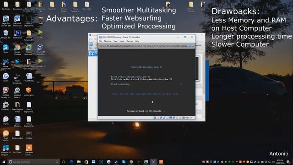Open Icecream Screen Recorder shortcut

(29, 150)
